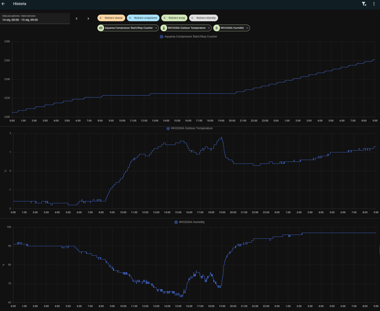The height and width of the screenshot is (311, 380).
Task: Open the three-dot overflow menu
Action: [374, 4]
